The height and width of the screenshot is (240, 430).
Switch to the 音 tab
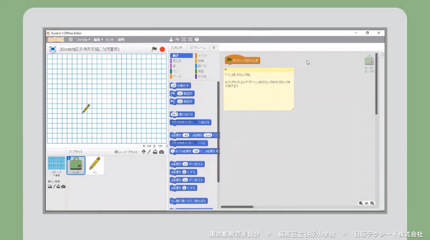coord(214,47)
